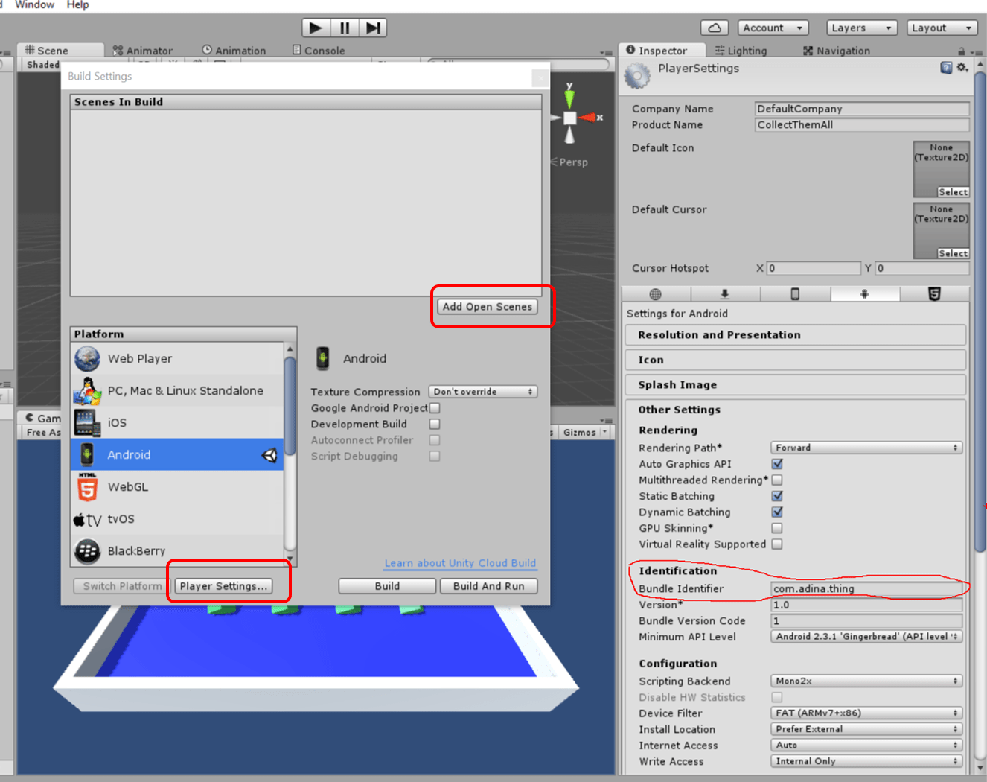Open Rendering Path dropdown
The height and width of the screenshot is (782, 987).
pos(866,448)
